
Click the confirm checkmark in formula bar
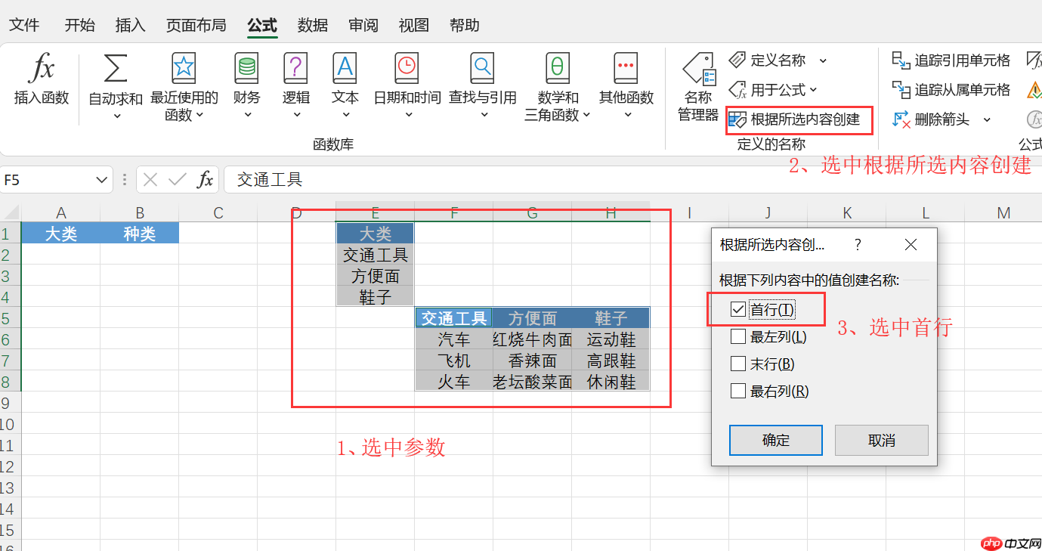[x=178, y=180]
